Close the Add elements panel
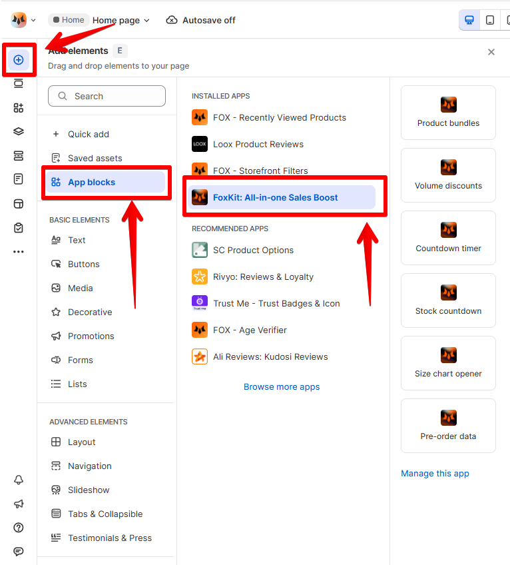The width and height of the screenshot is (510, 565). 491,52
